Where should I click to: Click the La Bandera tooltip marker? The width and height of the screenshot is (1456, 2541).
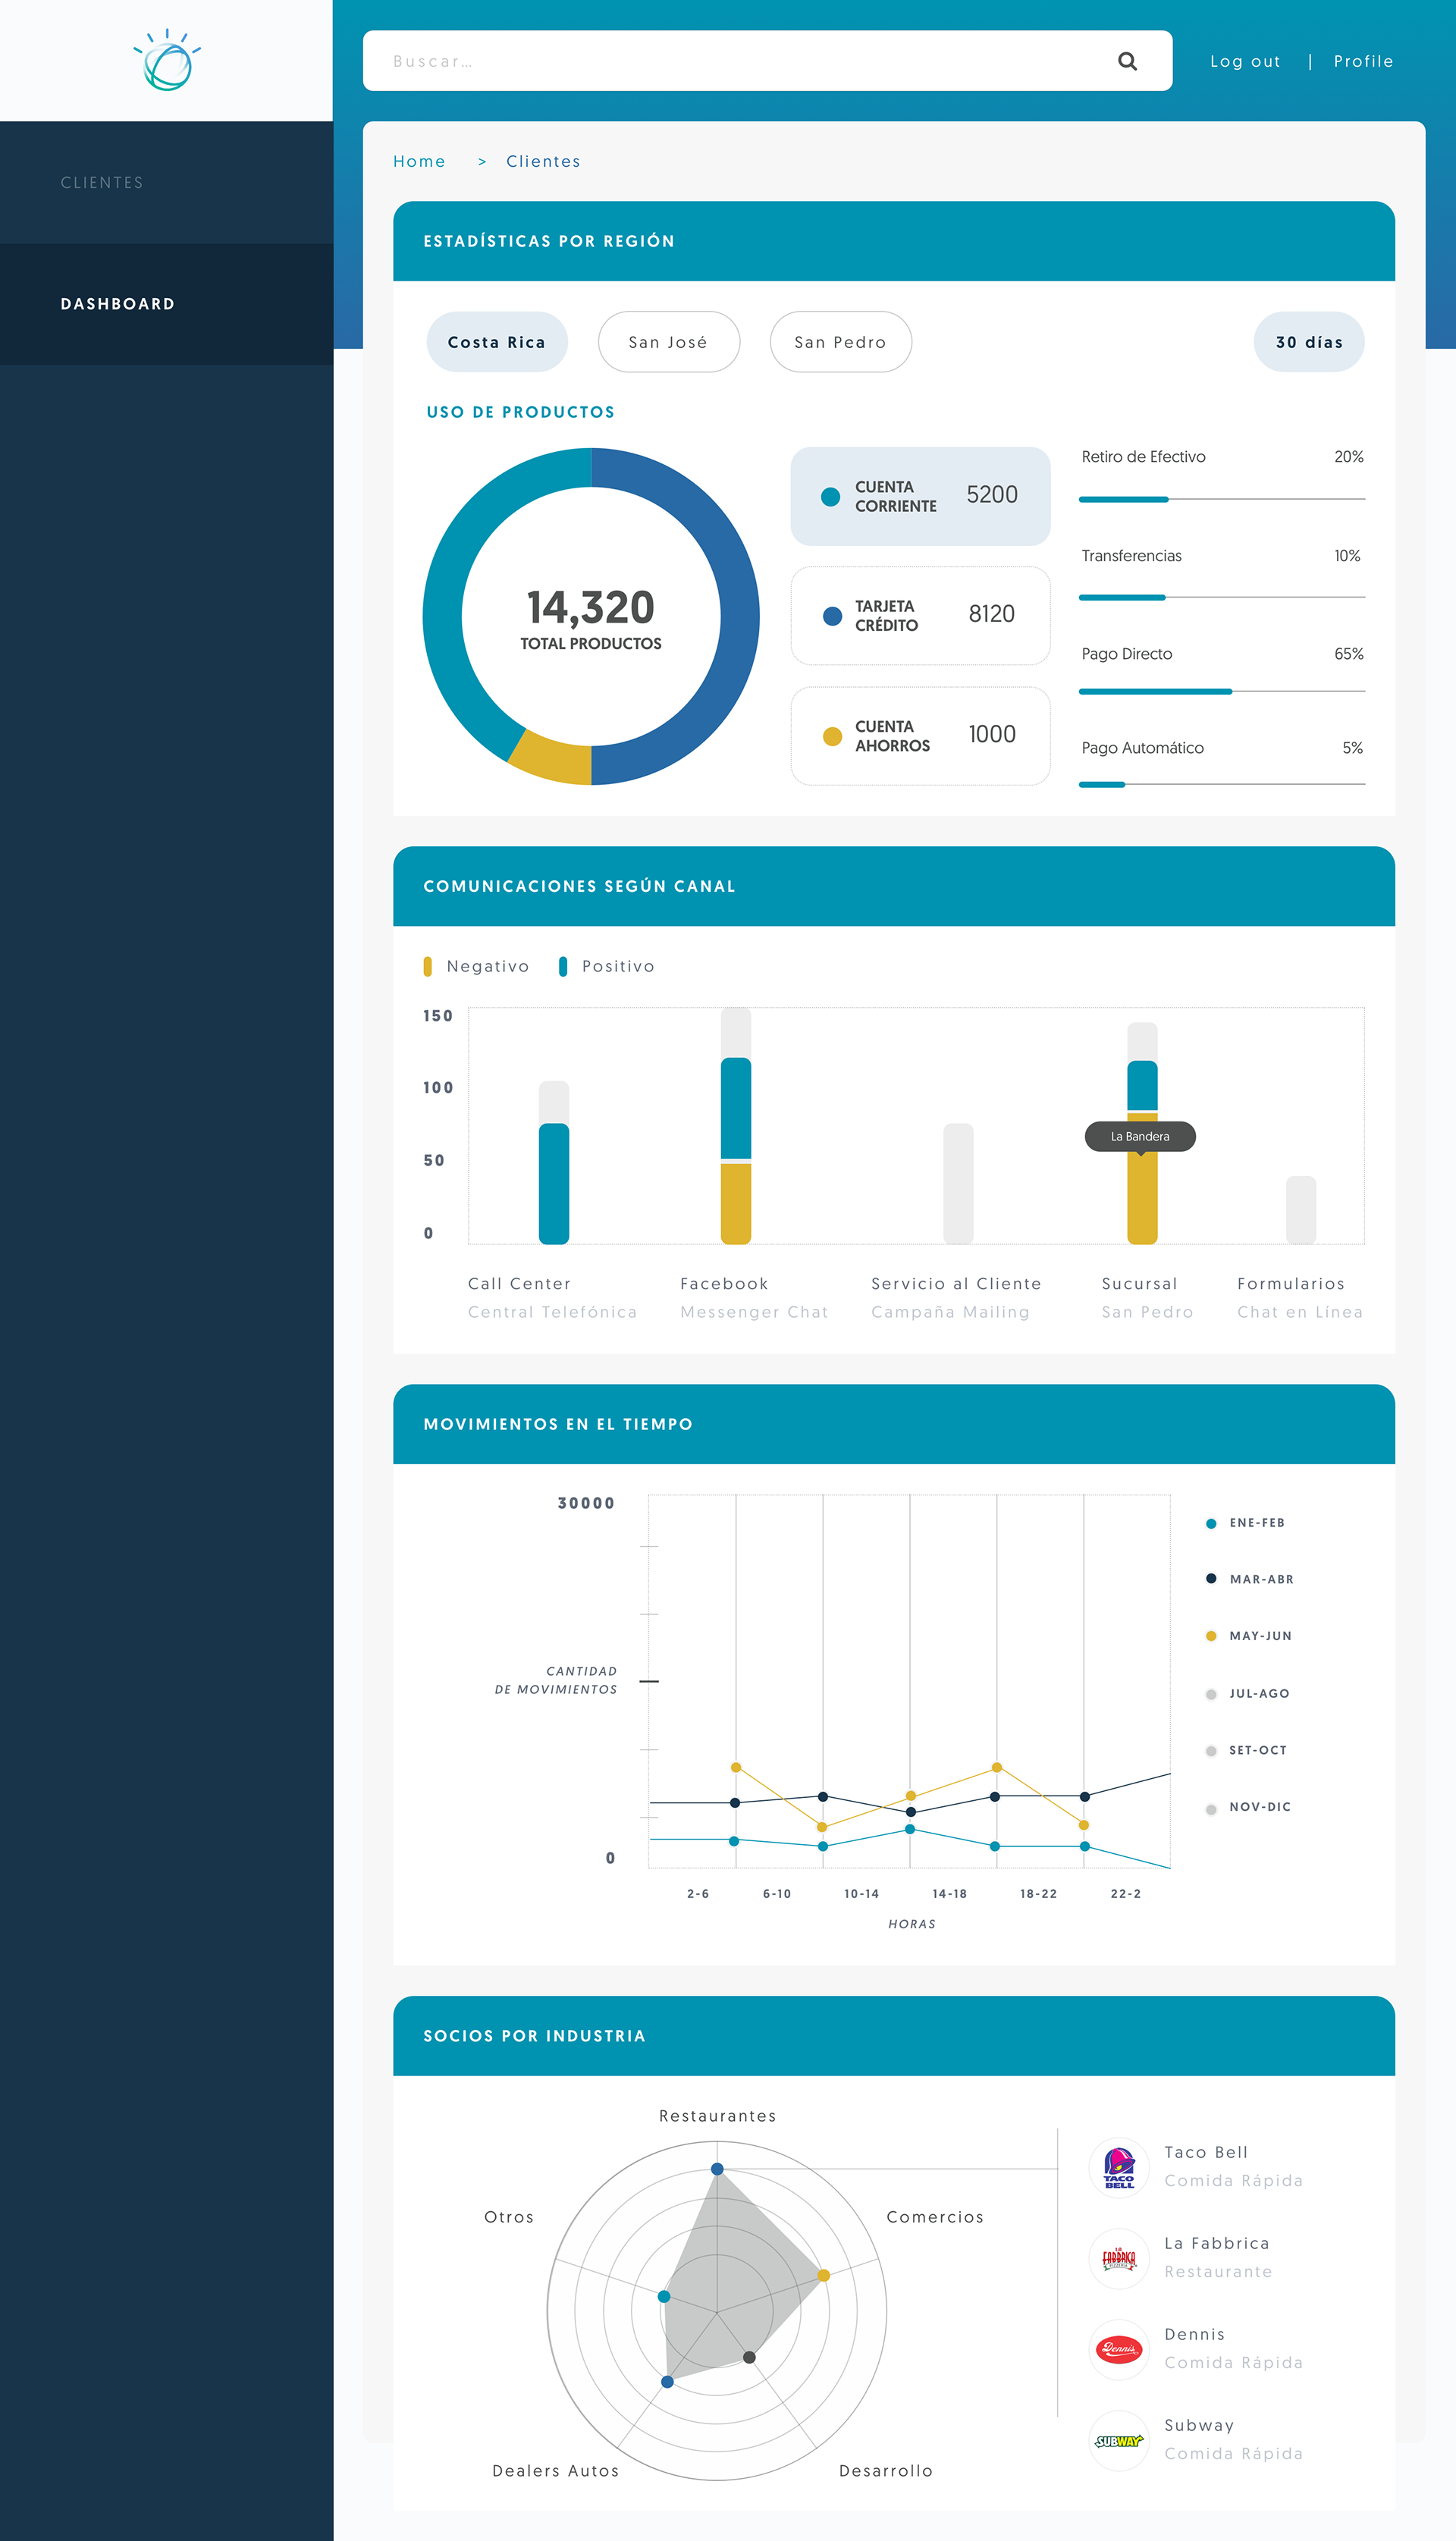tap(1140, 1137)
